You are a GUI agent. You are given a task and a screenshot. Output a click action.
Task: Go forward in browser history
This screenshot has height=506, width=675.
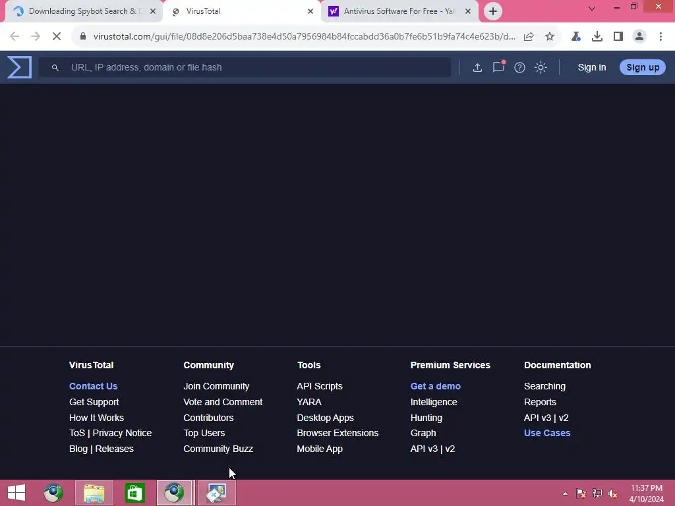(36, 36)
